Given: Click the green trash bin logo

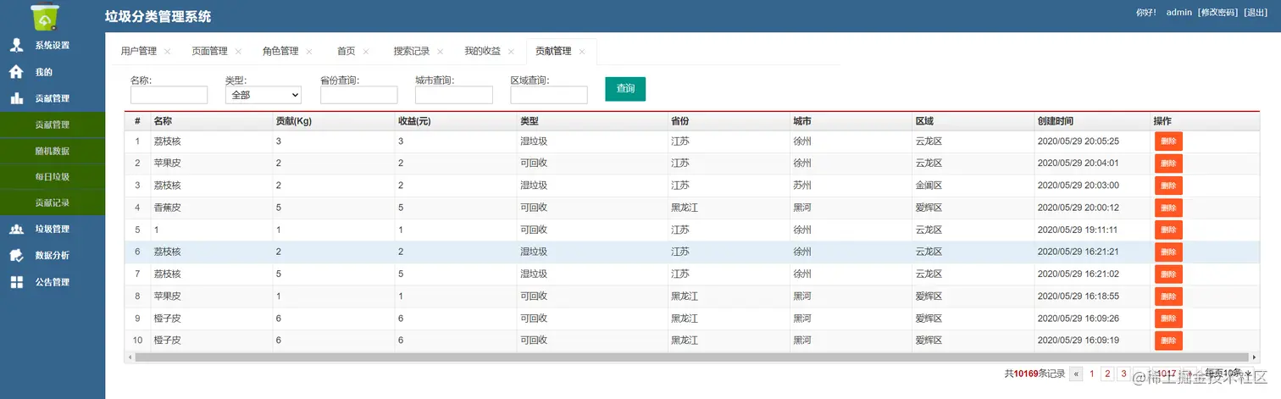Looking at the screenshot, I should click(44, 16).
